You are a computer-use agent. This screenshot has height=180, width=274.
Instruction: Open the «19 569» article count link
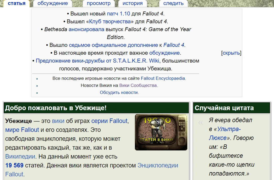[14, 165]
